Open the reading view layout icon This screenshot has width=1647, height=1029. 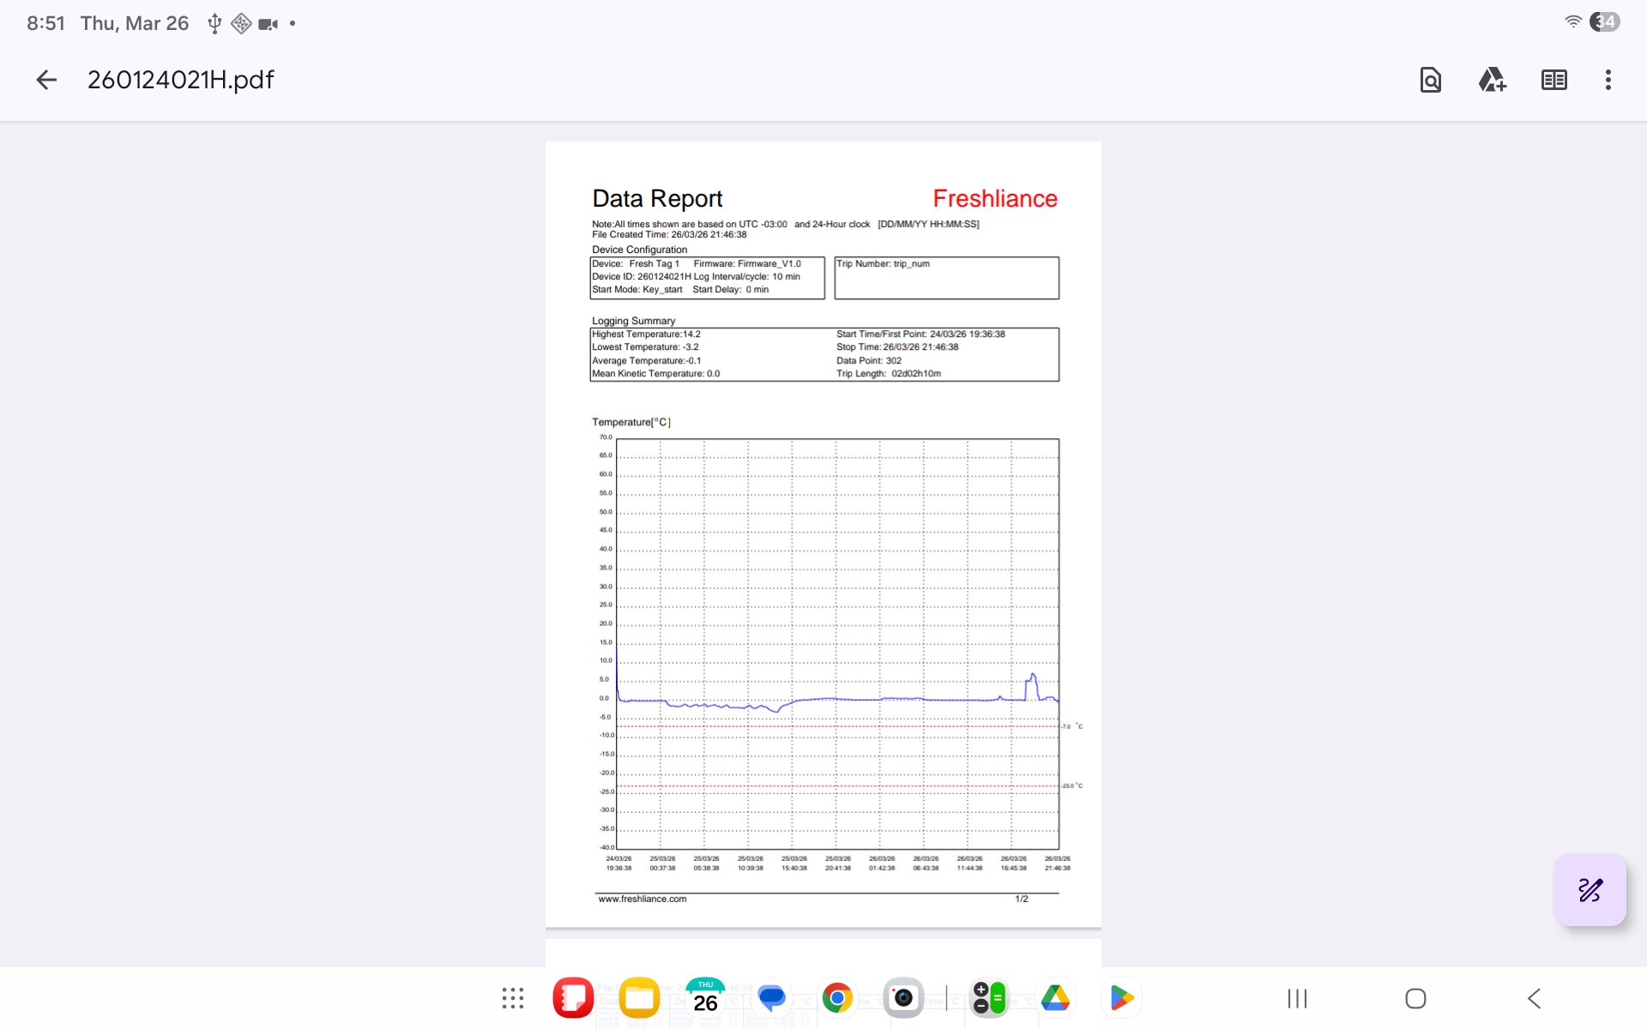pos(1553,80)
